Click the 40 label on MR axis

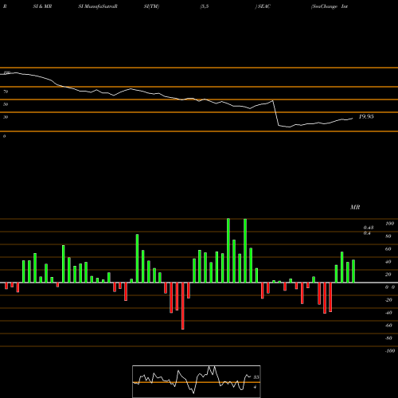click(388, 262)
